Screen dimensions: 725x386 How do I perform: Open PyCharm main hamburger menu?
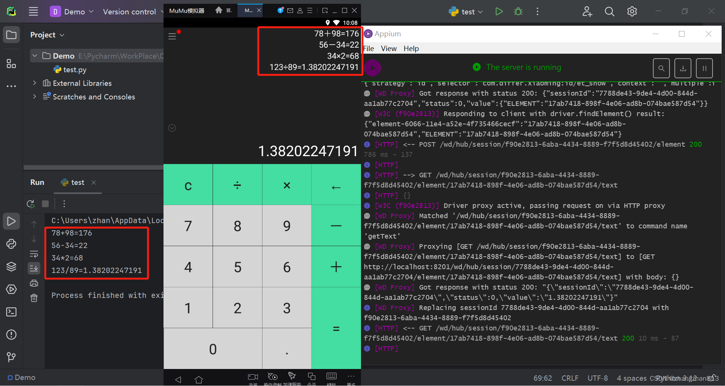33,11
